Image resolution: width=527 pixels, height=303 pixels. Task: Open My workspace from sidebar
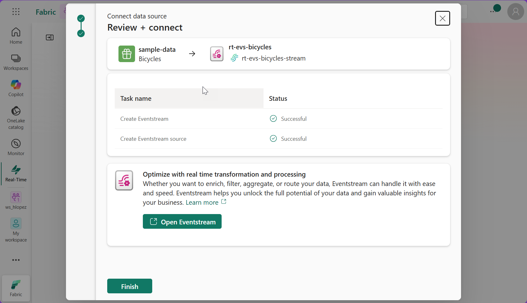pyautogui.click(x=16, y=230)
